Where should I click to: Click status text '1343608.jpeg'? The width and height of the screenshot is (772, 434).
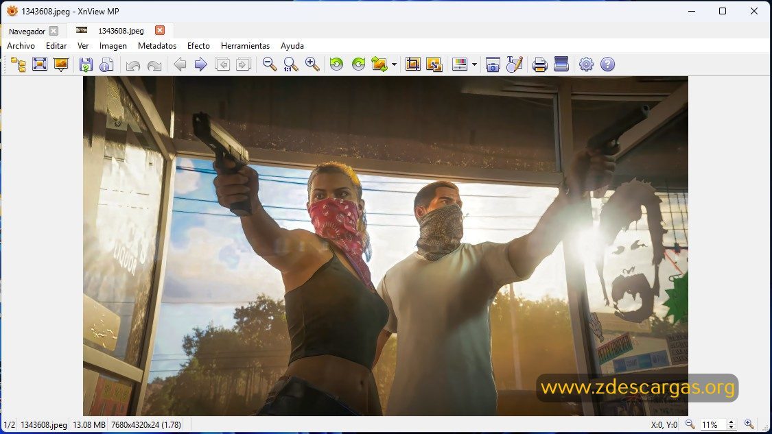pos(44,424)
